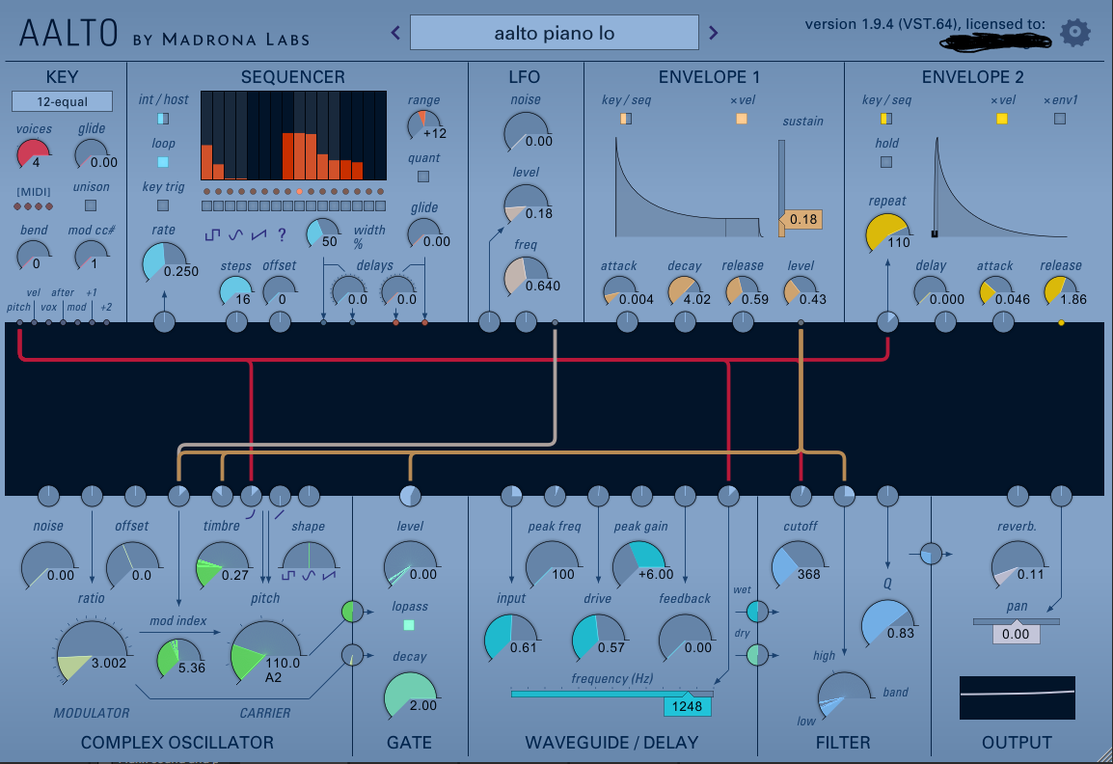Select the sawtooth sequencer shape icon

(x=258, y=234)
